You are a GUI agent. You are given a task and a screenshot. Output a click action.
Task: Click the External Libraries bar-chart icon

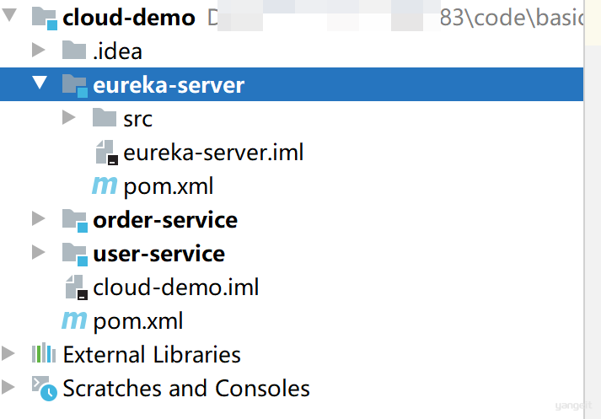pos(44,353)
